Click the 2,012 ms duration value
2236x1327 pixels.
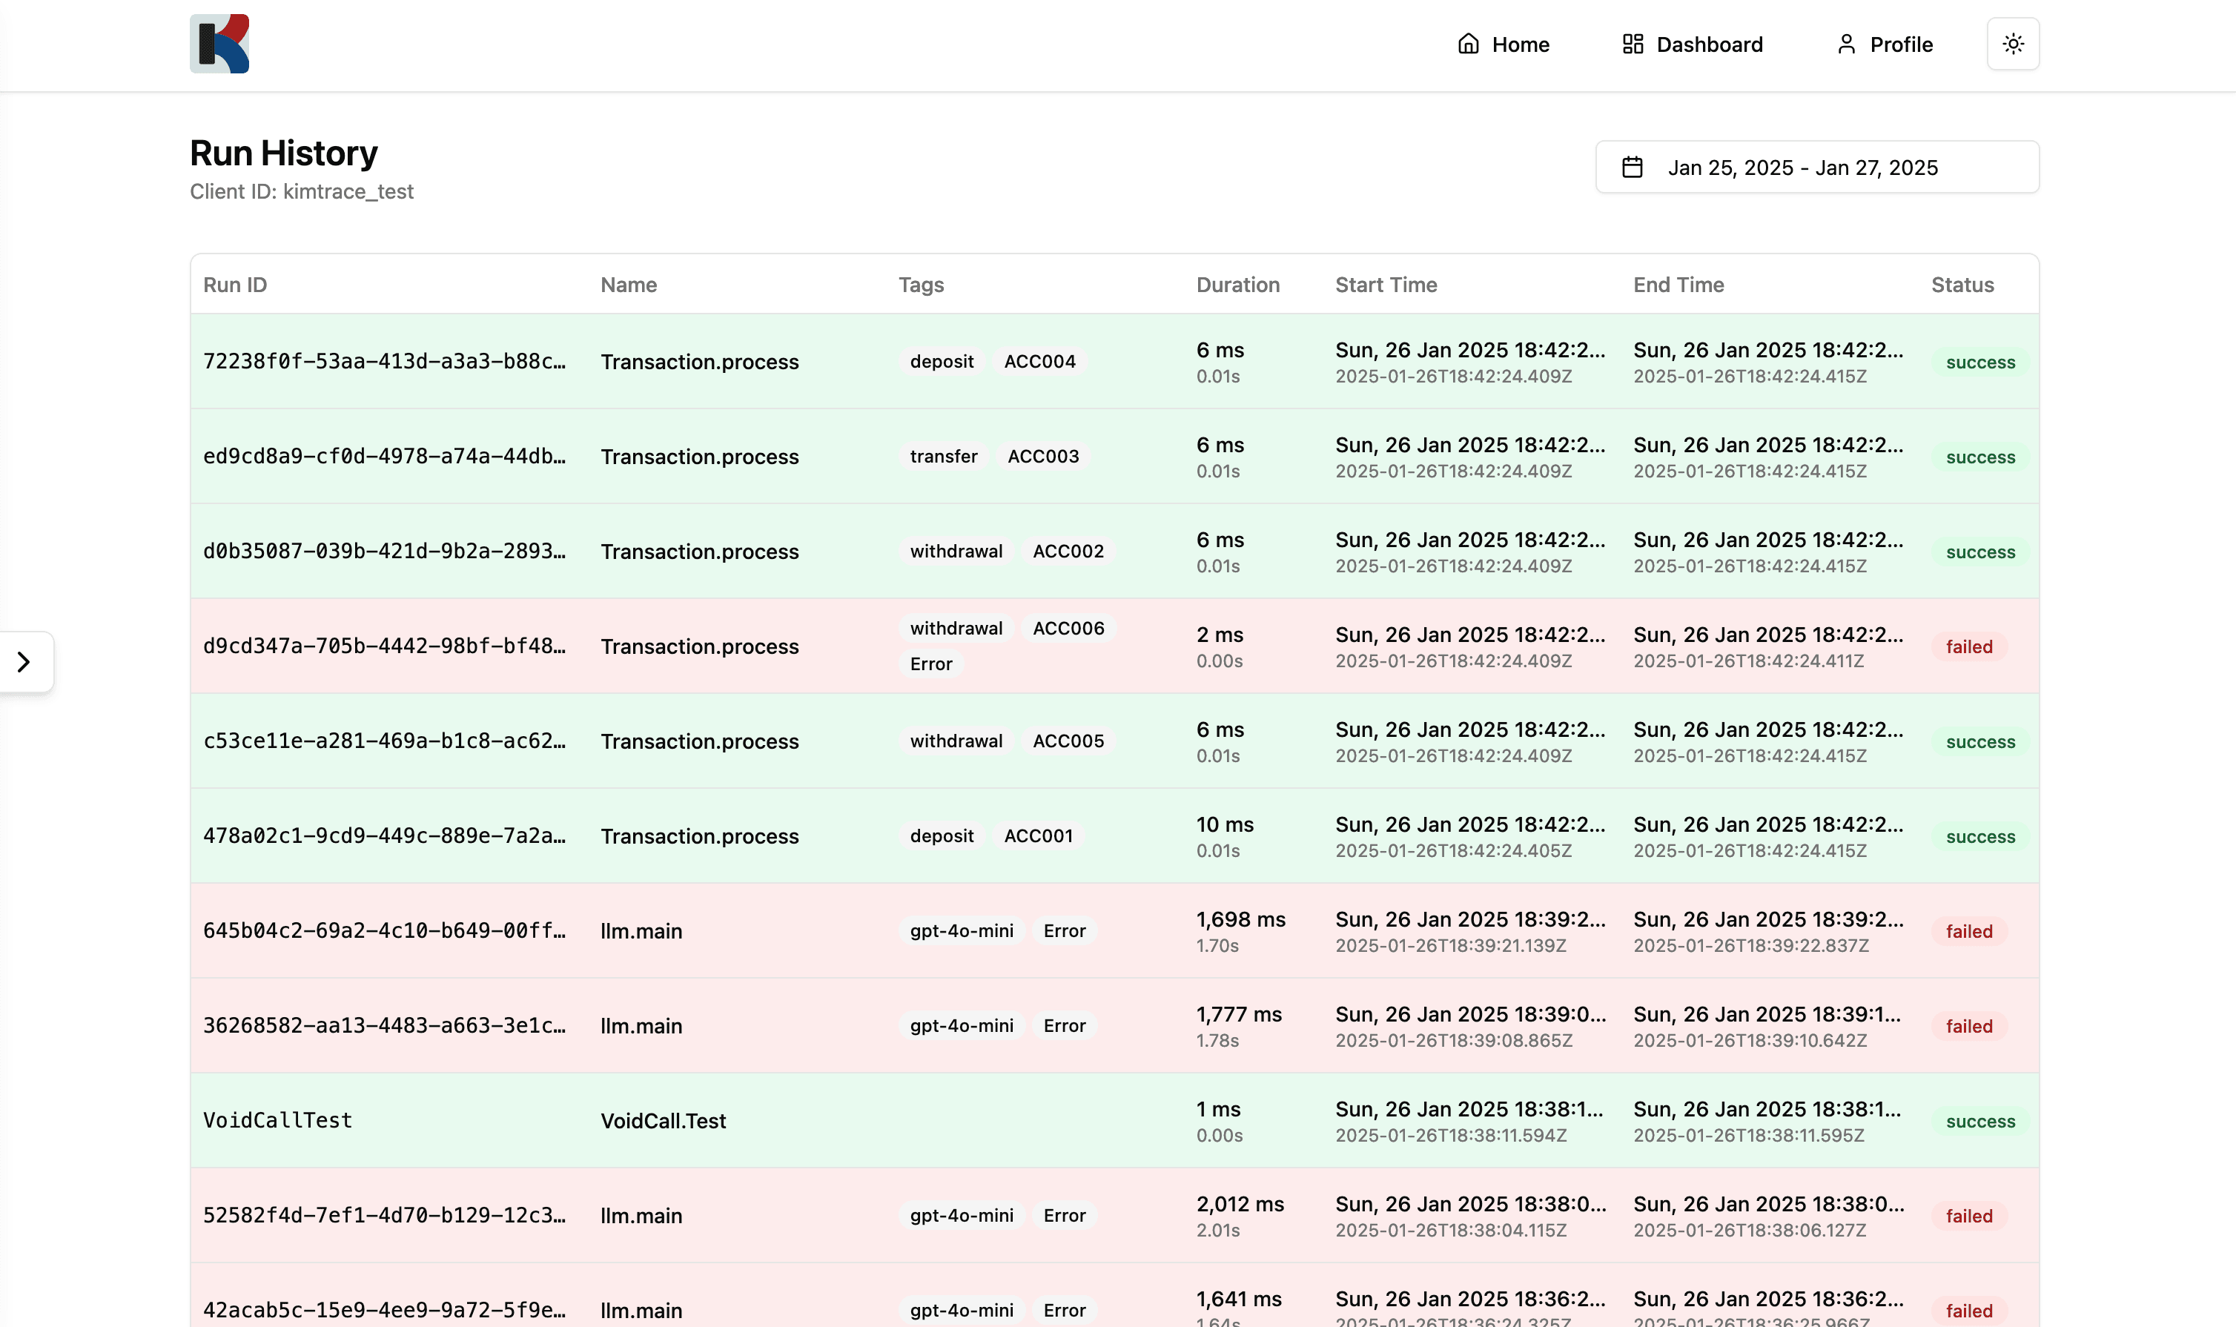[1240, 1204]
